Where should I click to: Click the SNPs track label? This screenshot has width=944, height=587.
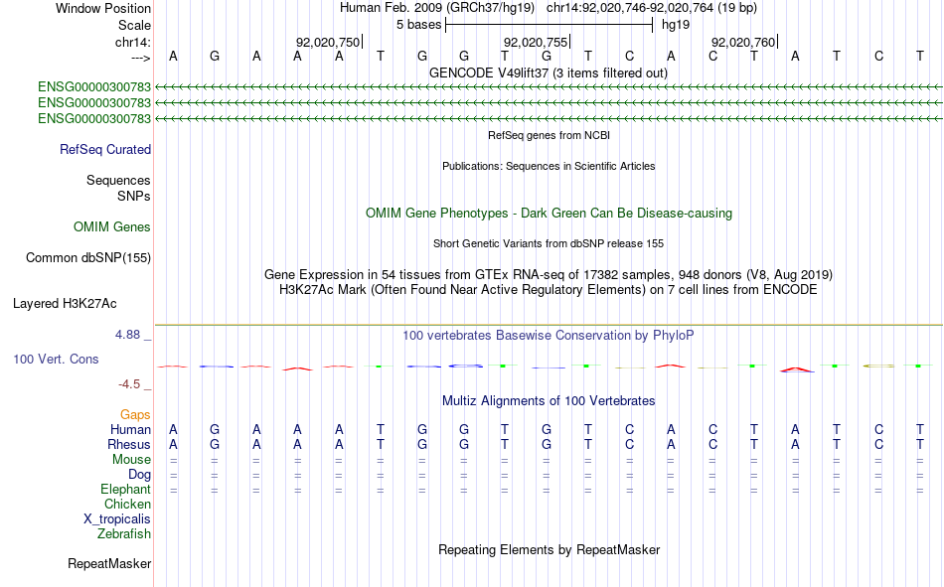click(x=134, y=197)
